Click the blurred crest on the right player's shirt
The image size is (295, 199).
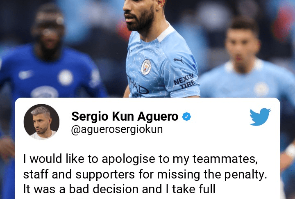[x=261, y=89]
